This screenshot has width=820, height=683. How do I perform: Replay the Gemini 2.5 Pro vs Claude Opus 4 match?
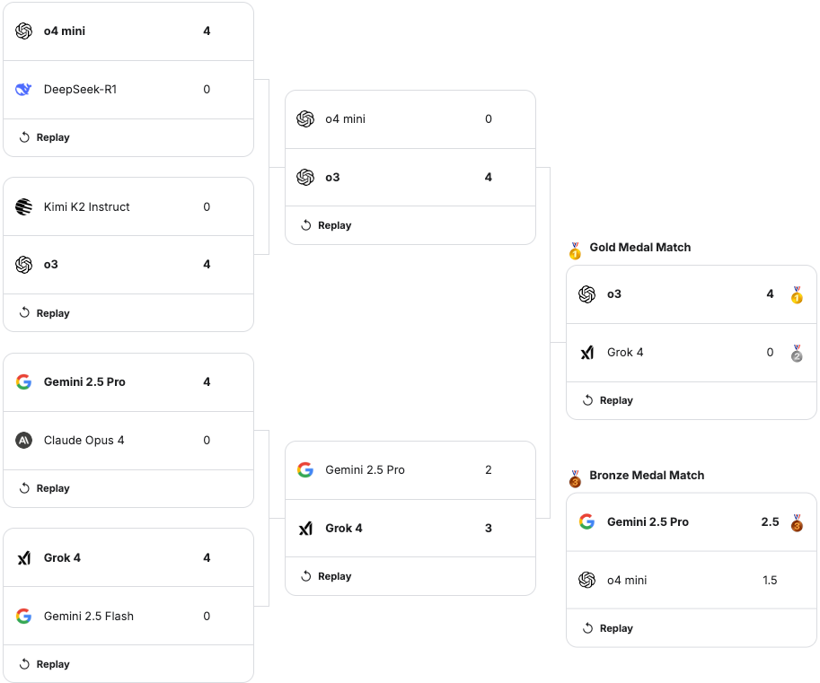[44, 488]
